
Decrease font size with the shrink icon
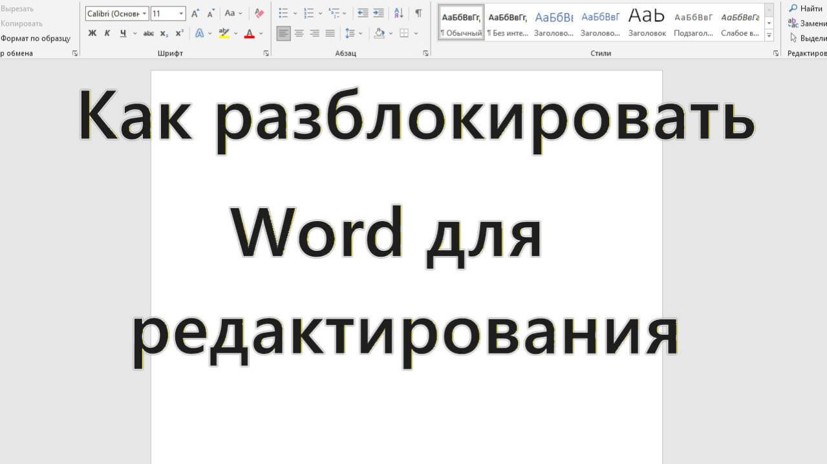pyautogui.click(x=211, y=13)
